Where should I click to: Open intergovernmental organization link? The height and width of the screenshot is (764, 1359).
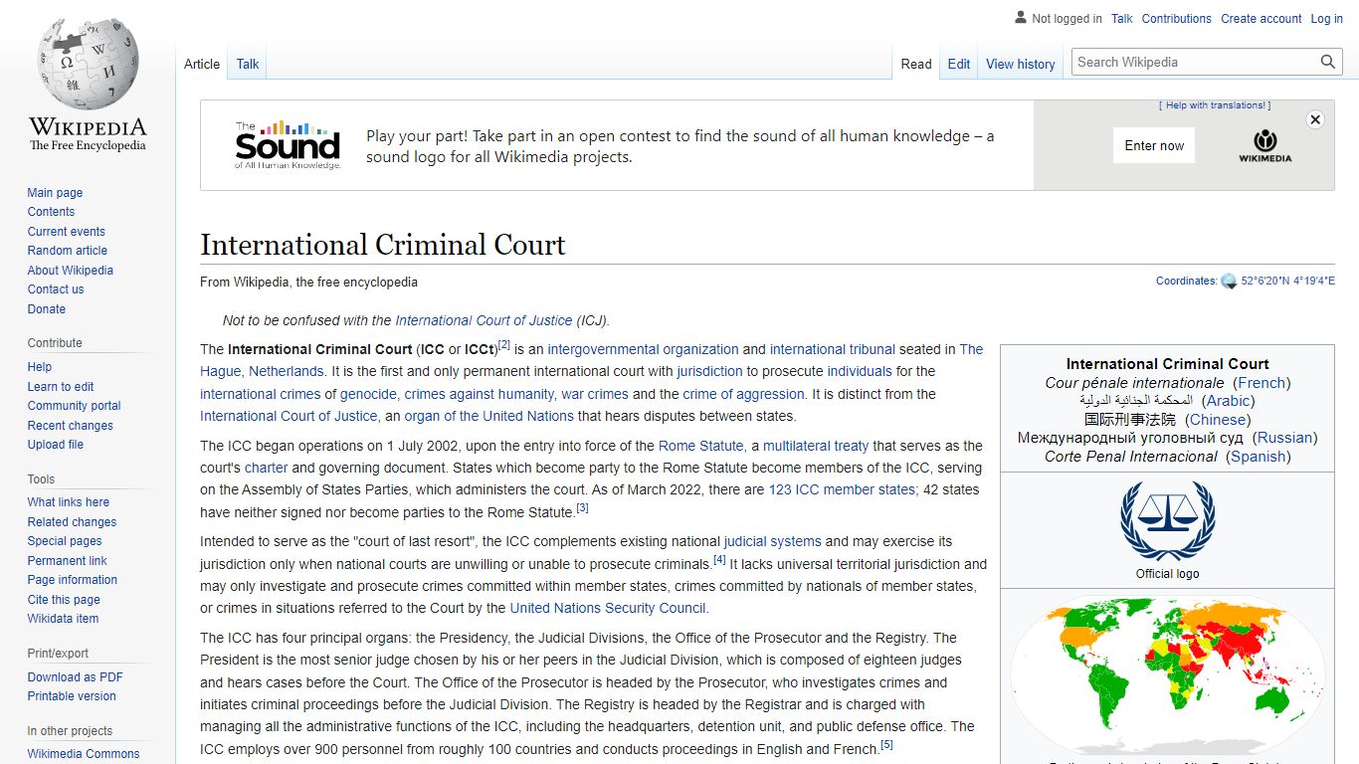tap(643, 349)
